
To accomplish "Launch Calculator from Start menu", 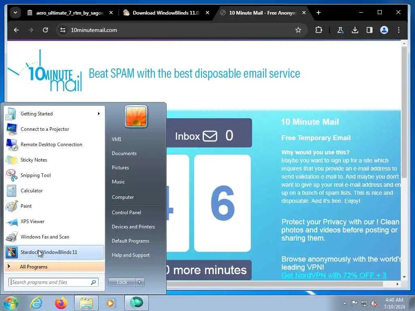I will pyautogui.click(x=54, y=190).
